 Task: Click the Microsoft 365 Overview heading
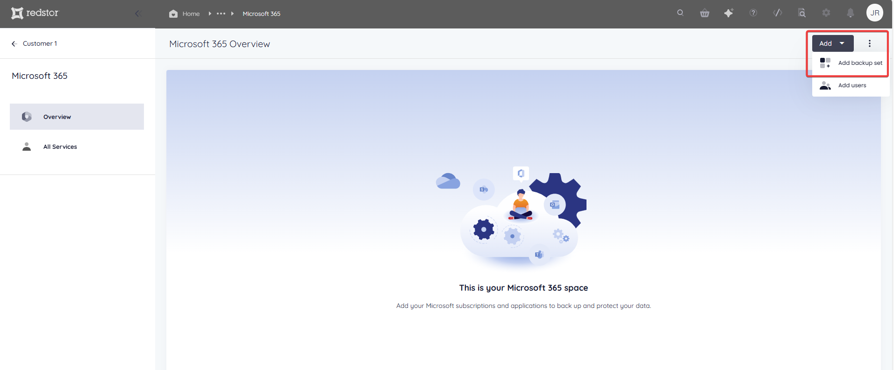[x=220, y=44]
